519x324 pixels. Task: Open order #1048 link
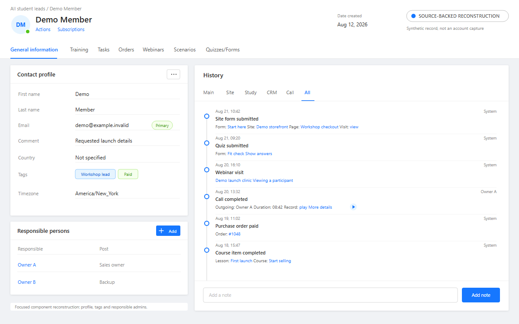[234, 234]
